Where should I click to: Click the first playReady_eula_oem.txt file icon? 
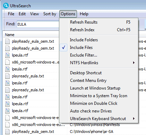coord(7,41)
